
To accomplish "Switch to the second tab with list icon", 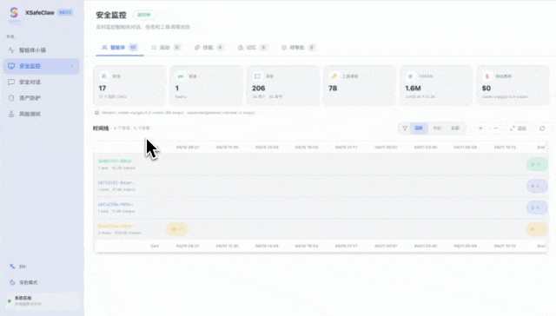I will coord(166,48).
